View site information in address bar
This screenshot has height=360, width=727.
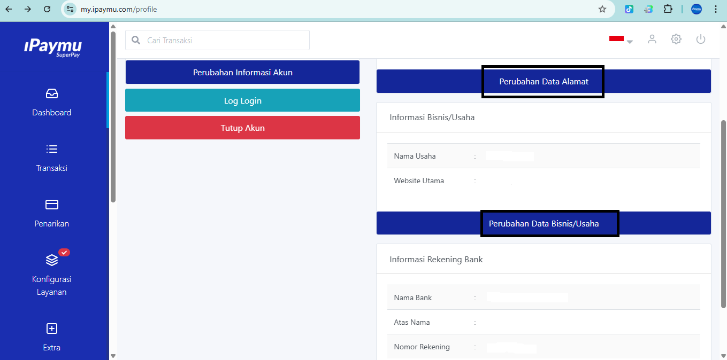(70, 9)
